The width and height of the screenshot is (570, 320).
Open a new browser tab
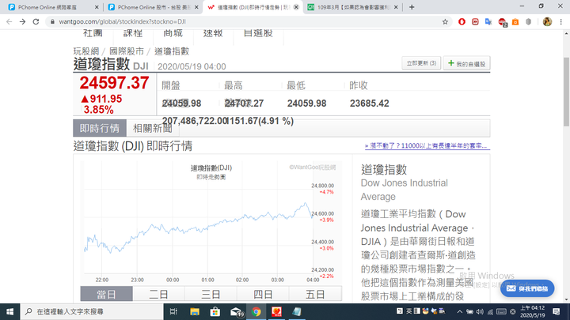(x=412, y=7)
